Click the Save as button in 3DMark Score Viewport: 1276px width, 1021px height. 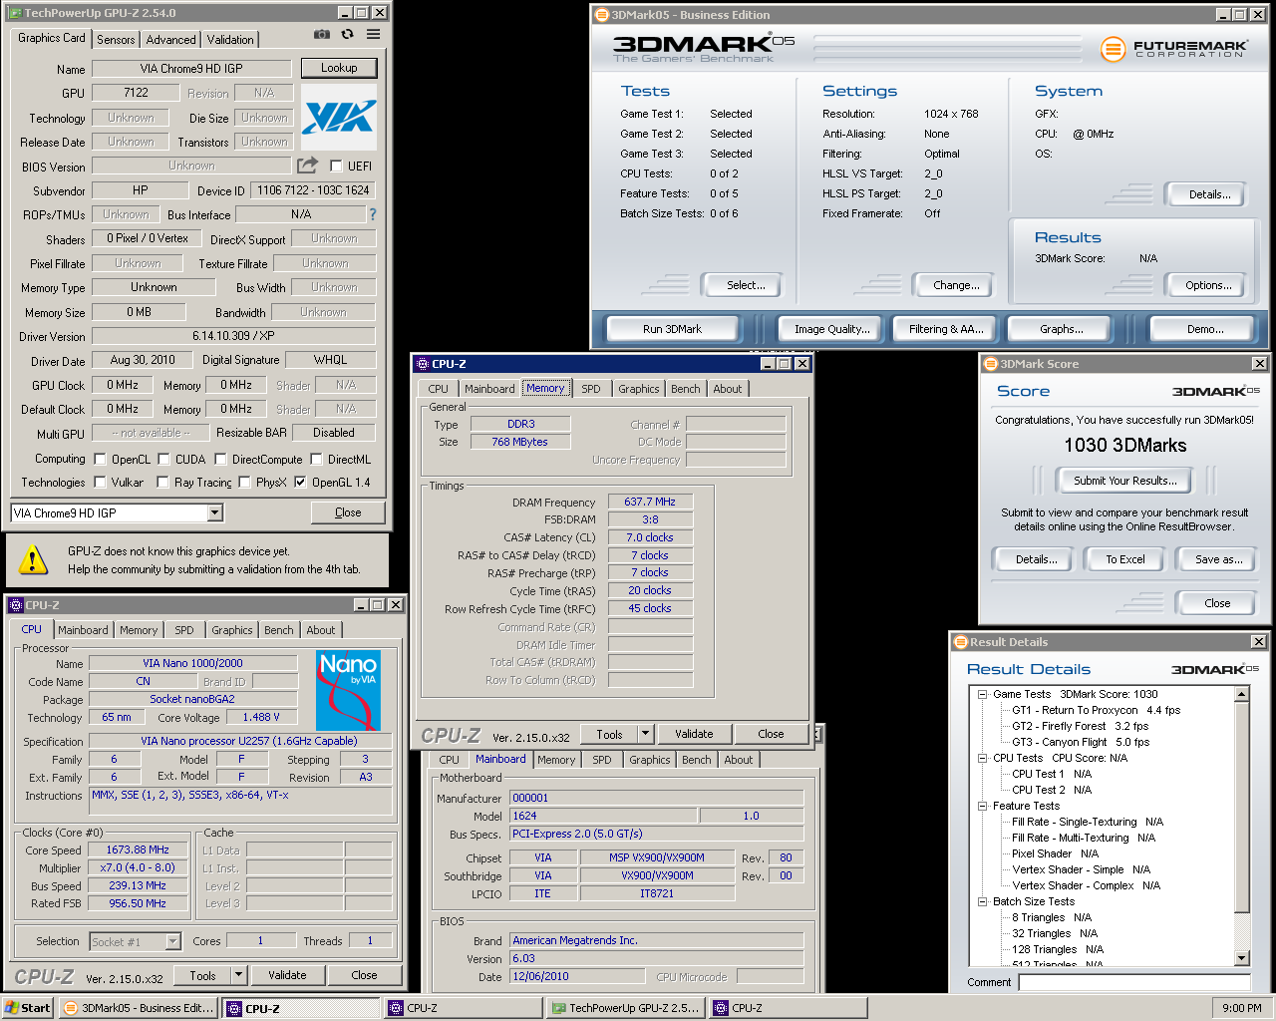(1218, 559)
